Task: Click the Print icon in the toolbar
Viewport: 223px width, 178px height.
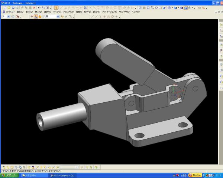Action: 17,7
